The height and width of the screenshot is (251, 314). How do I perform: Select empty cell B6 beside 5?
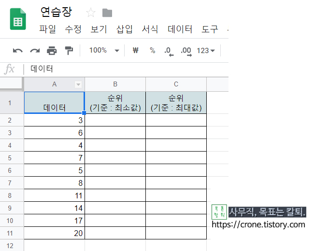tap(115, 170)
